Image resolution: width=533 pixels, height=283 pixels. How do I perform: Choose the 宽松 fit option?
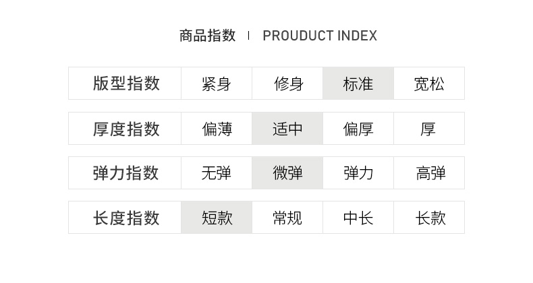click(x=429, y=84)
